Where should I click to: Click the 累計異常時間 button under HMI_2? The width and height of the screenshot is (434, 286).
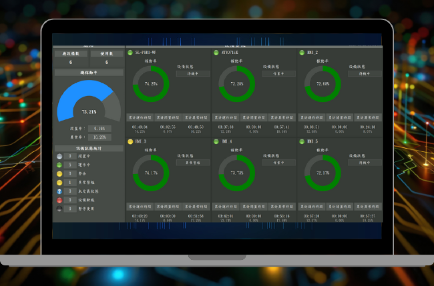(368, 118)
